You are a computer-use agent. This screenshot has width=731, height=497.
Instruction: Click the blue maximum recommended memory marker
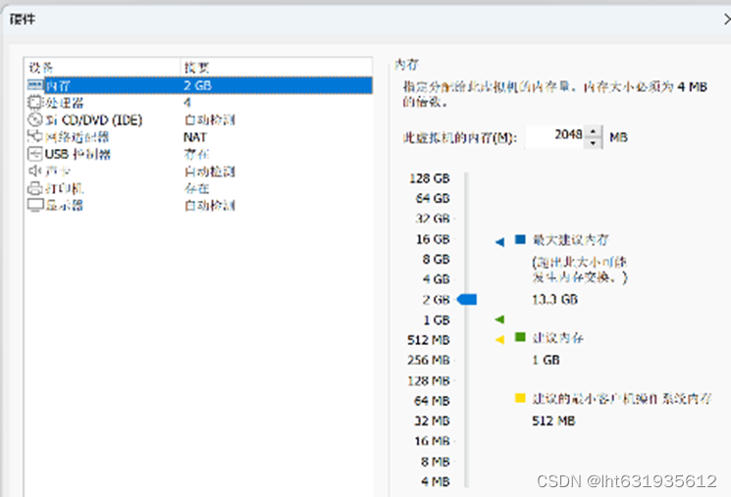(499, 242)
